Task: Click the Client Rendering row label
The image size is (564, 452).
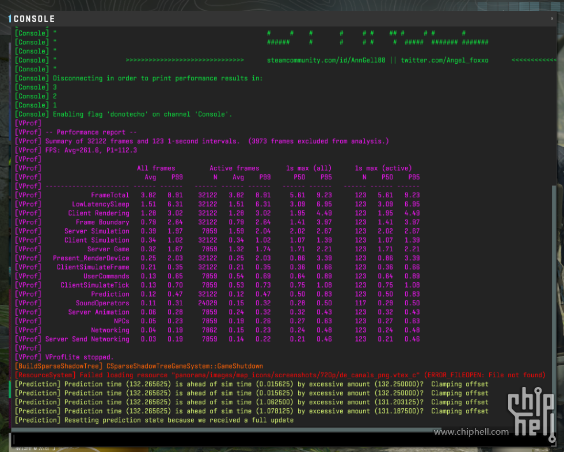Action: pos(98,213)
